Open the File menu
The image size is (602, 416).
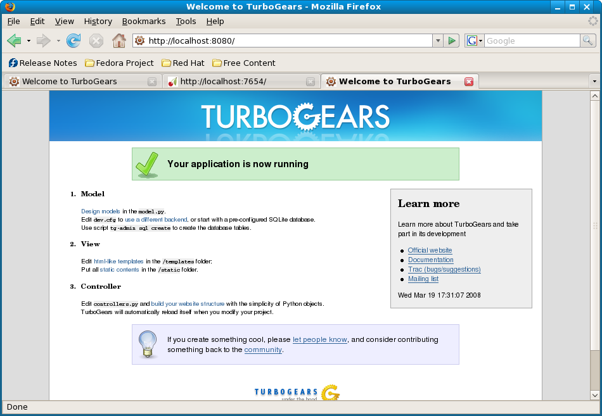[x=13, y=22]
